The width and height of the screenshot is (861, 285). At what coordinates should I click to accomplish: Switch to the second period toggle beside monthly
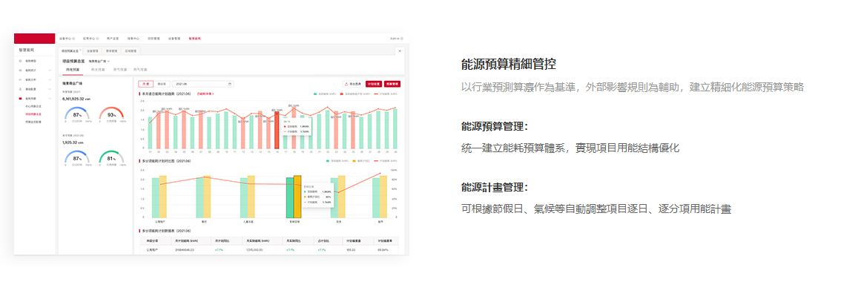[x=162, y=84]
